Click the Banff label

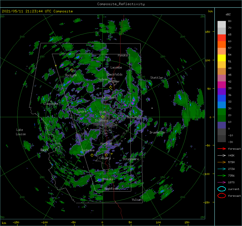44,150
